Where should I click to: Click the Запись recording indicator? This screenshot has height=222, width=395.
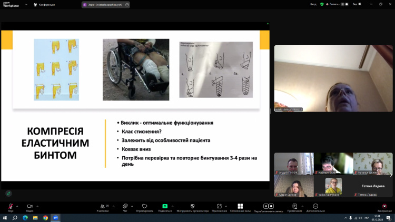pos(332,4)
